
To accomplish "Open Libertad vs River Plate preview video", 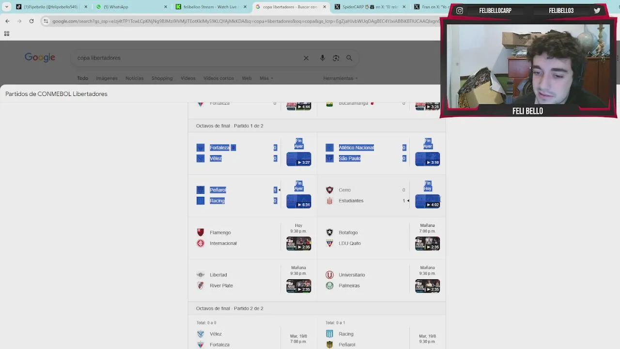I will tap(298, 286).
